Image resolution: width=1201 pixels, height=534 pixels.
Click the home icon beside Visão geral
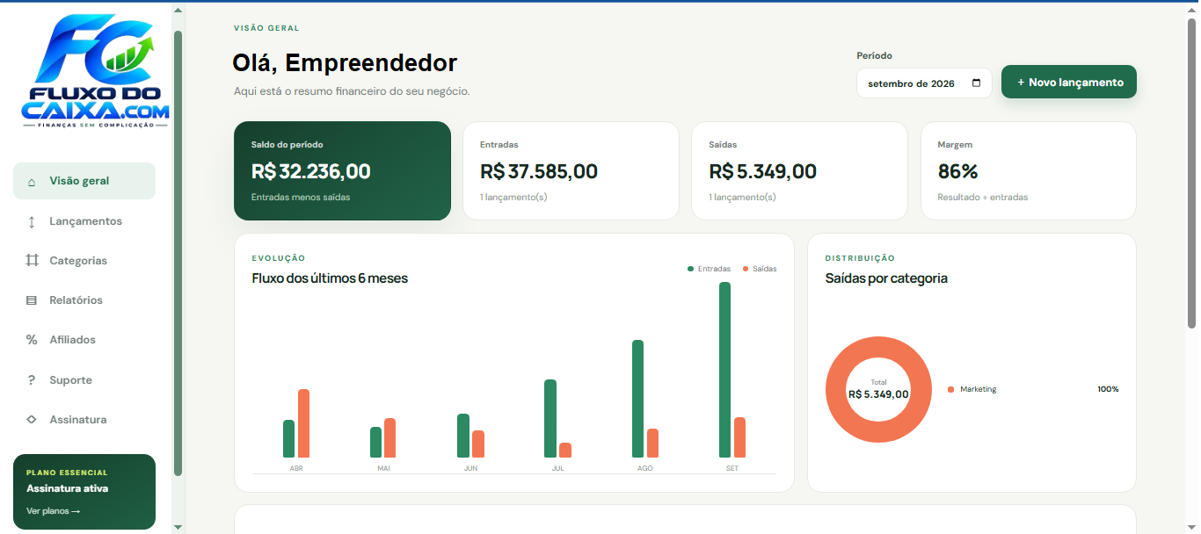click(x=32, y=182)
